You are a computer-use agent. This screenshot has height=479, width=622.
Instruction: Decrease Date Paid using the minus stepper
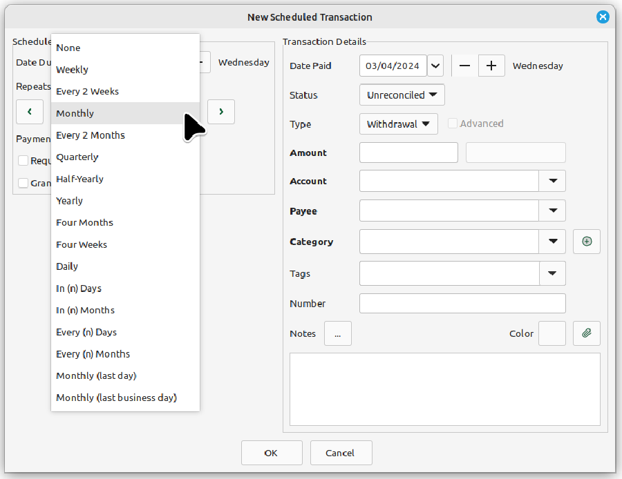click(464, 66)
